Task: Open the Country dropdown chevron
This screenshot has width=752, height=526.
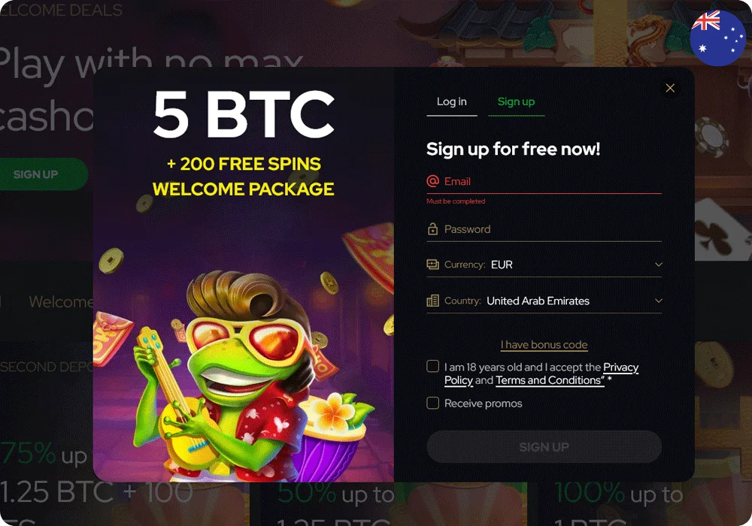Action: (659, 301)
